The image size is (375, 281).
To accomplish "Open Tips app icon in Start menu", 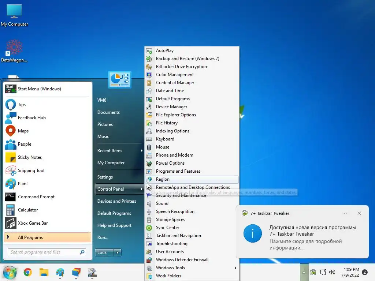I will (11, 105).
